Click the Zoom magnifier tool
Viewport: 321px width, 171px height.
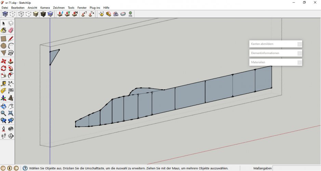point(3,113)
